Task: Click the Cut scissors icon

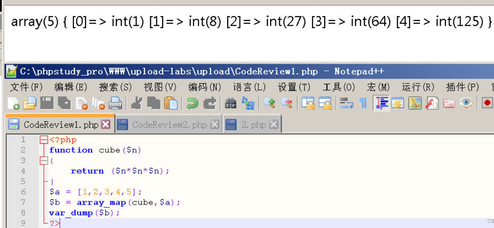Action: [x=137, y=103]
